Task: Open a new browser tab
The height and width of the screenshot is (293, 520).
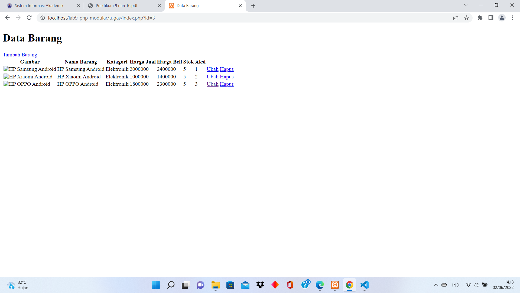Action: click(x=253, y=6)
